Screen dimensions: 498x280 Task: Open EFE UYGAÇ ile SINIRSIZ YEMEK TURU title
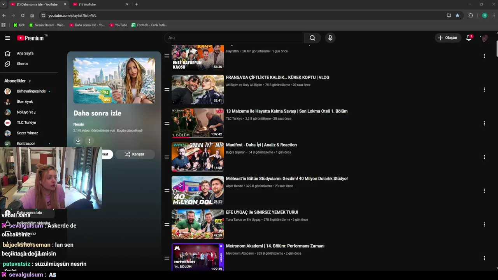pos(262,212)
